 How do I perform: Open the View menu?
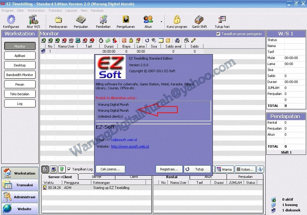pyautogui.click(x=84, y=10)
